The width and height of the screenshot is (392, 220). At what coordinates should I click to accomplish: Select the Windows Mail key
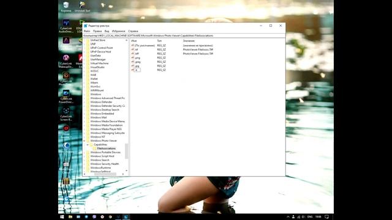point(99,117)
